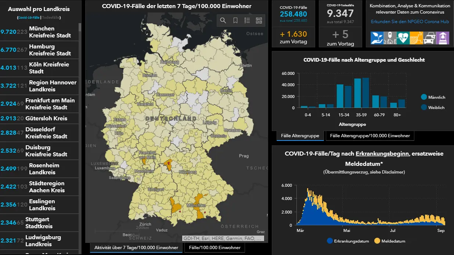
Task: Click the teal heart pulse hub icon
Action: click(403, 38)
